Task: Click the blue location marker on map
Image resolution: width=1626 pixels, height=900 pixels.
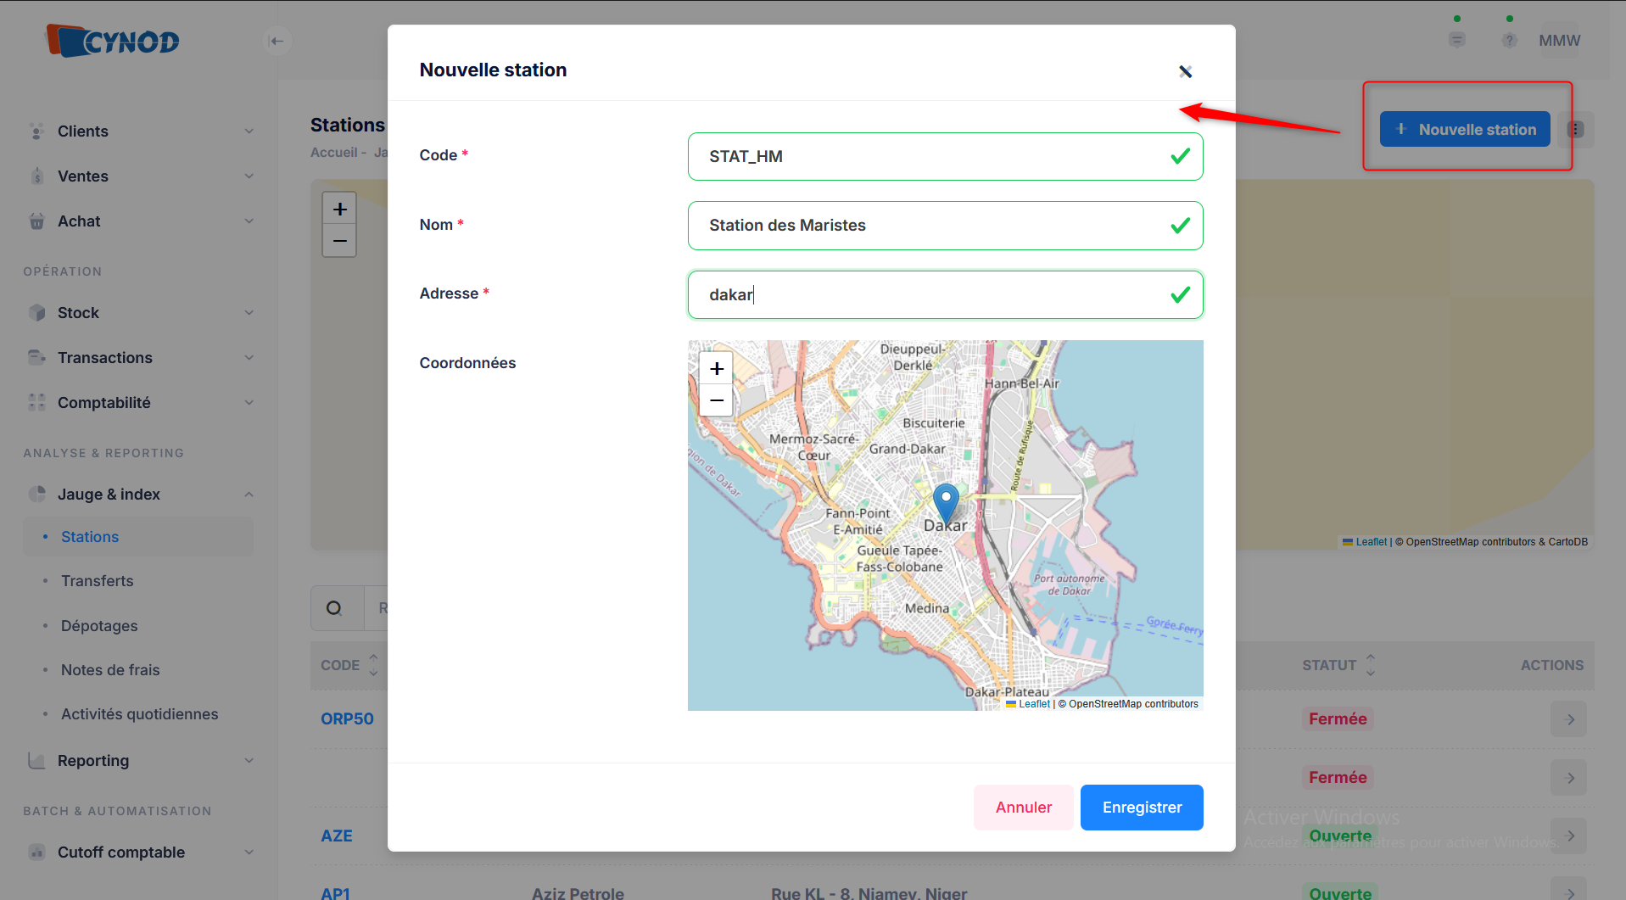Action: (946, 501)
